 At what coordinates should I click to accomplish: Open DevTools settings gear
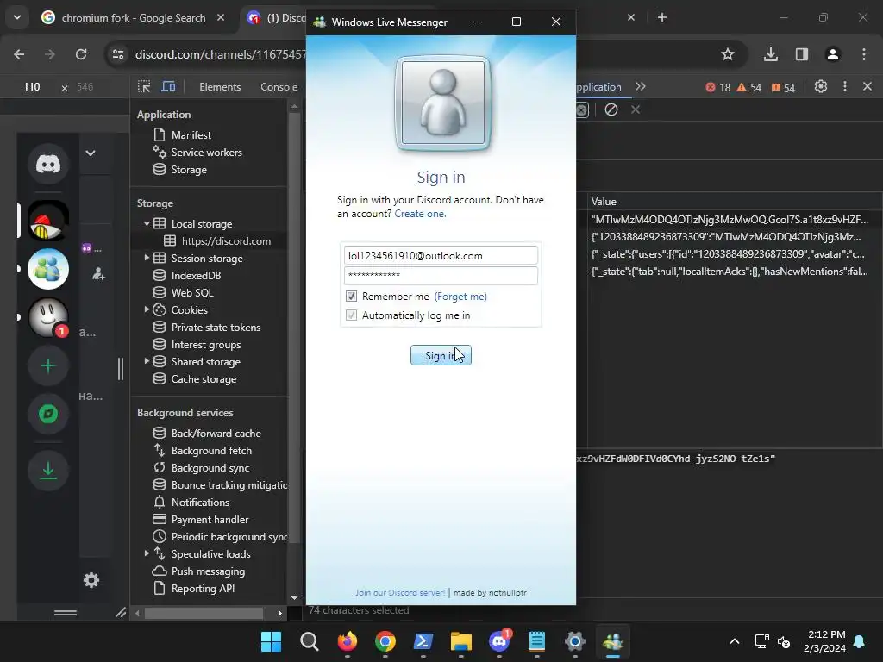click(x=821, y=87)
